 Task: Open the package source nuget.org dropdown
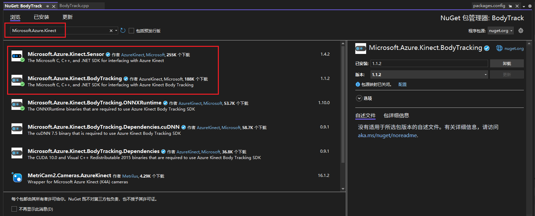(501, 31)
